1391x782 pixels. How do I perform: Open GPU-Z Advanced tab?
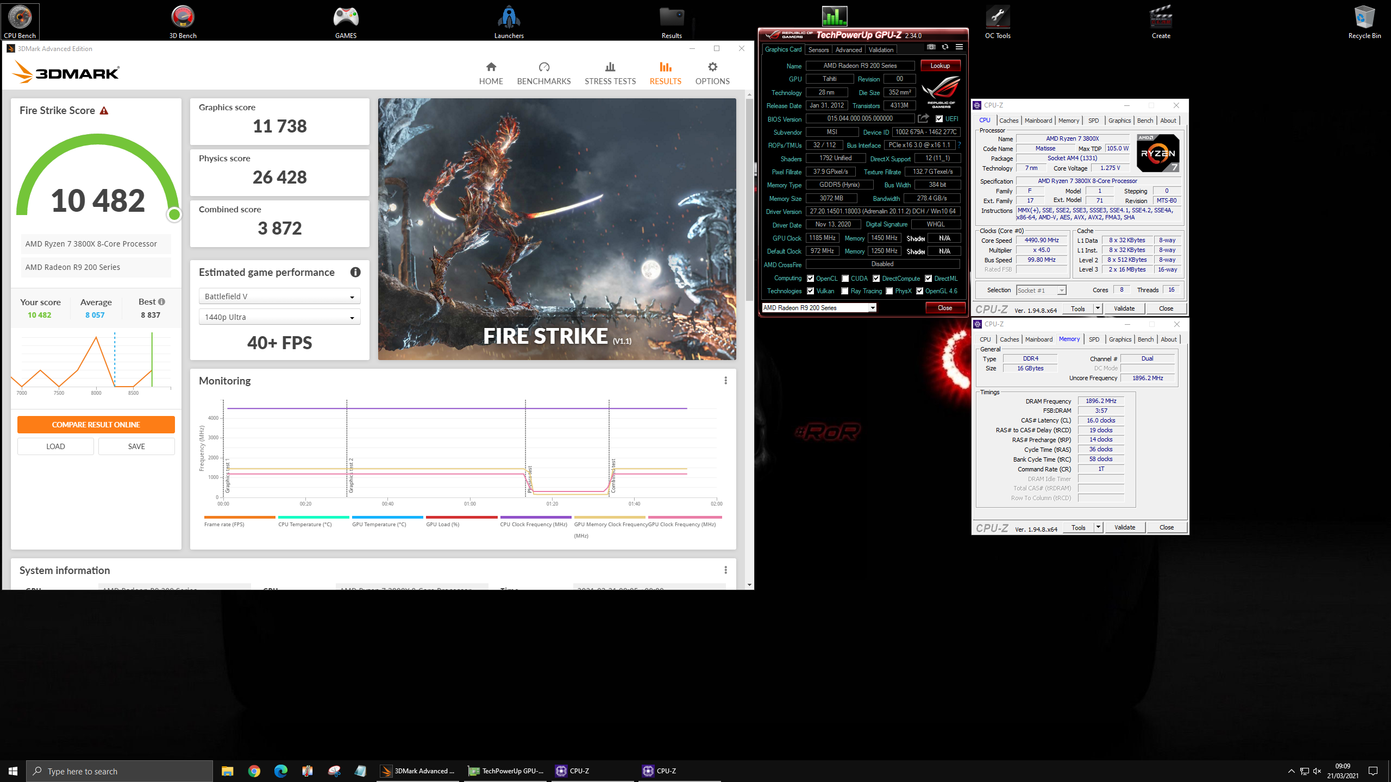[x=848, y=50]
